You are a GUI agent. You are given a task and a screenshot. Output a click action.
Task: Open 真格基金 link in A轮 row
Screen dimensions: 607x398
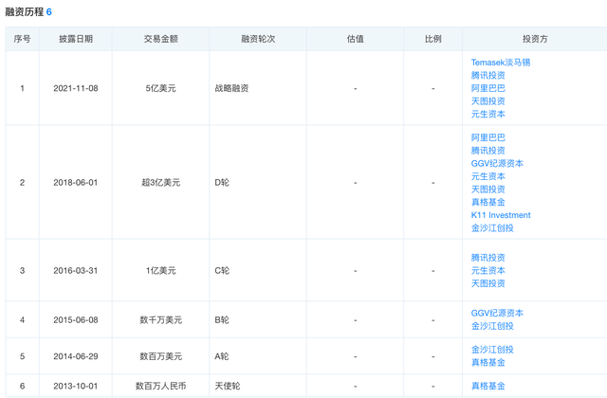click(x=487, y=362)
